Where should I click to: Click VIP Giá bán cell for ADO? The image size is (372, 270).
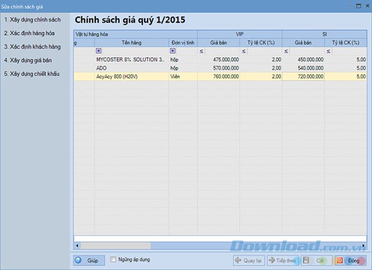pos(218,68)
